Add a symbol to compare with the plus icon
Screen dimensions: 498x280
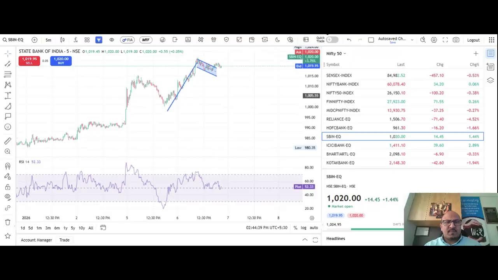[35, 40]
